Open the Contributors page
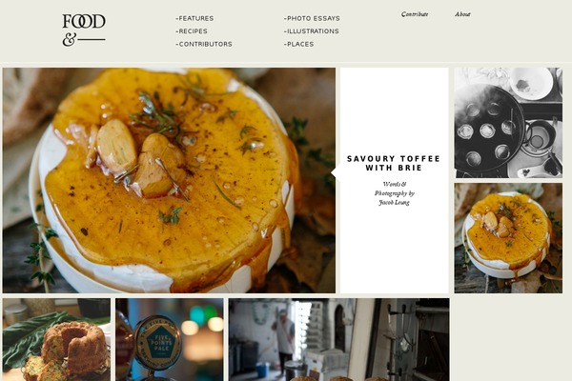This screenshot has width=572, height=381. point(204,44)
